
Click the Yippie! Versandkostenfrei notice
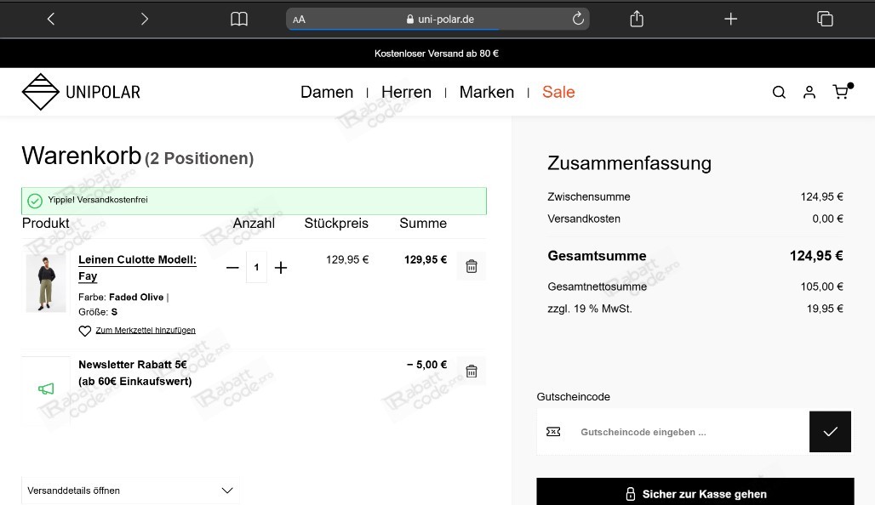254,201
